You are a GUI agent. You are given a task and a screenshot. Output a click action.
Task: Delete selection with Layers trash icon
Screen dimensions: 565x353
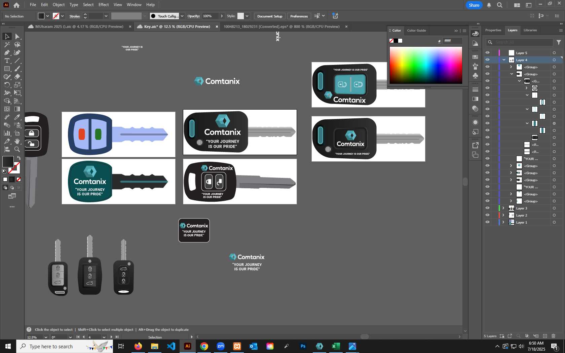(554, 336)
